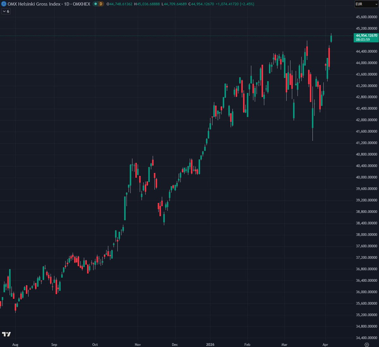Expand the collapsed indicators legend showing 6
Viewport: 379px width, 347px height.
(6, 11)
